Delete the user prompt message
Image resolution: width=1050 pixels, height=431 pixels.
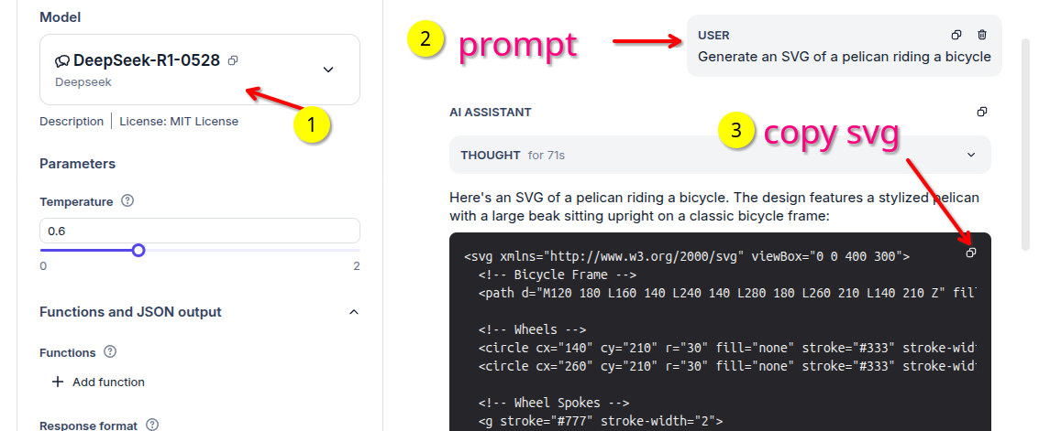(982, 35)
